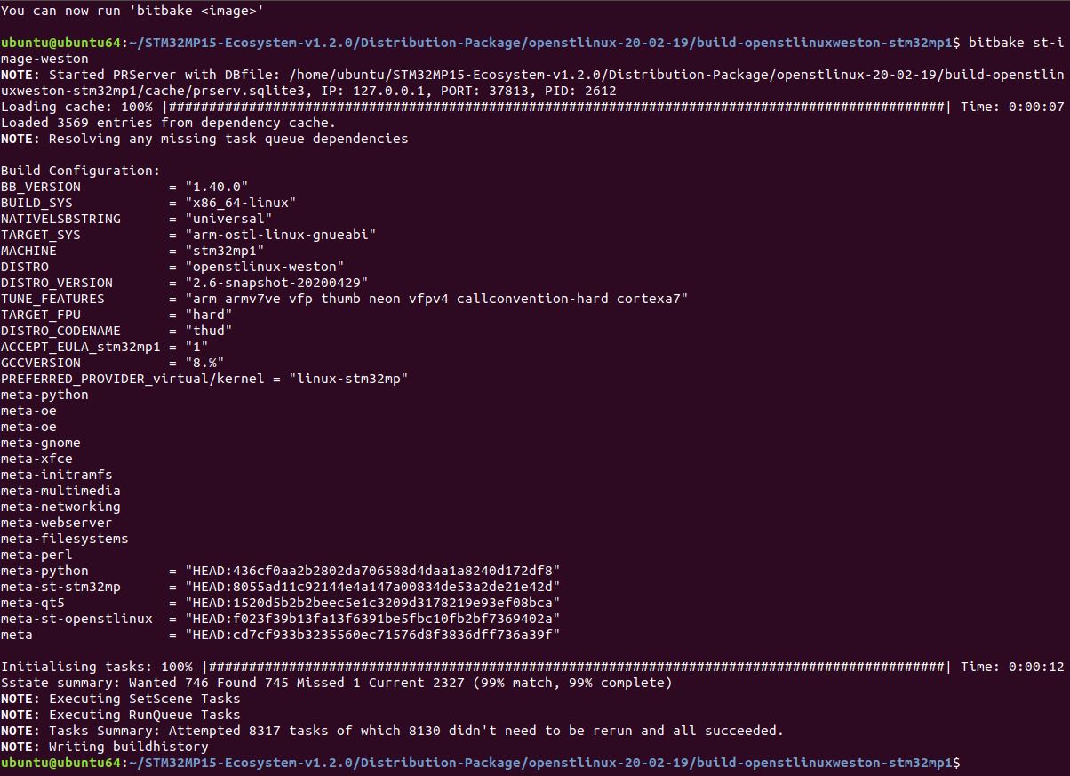Image resolution: width=1070 pixels, height=776 pixels.
Task: Click the meta-gnome layer entry
Action: 40,443
